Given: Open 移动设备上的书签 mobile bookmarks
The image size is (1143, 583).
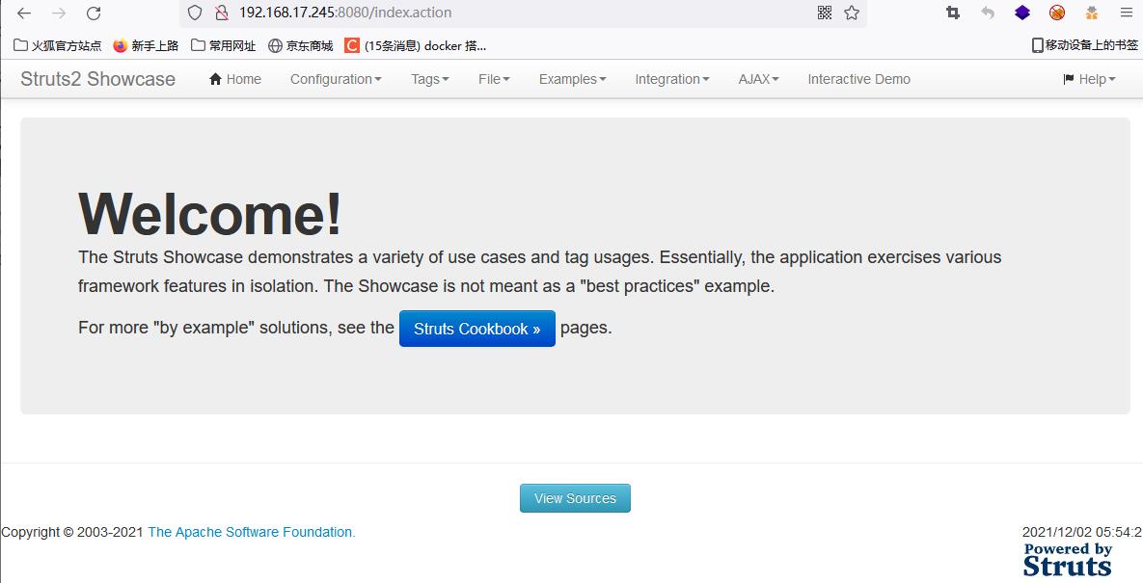Looking at the screenshot, I should pyautogui.click(x=1085, y=45).
